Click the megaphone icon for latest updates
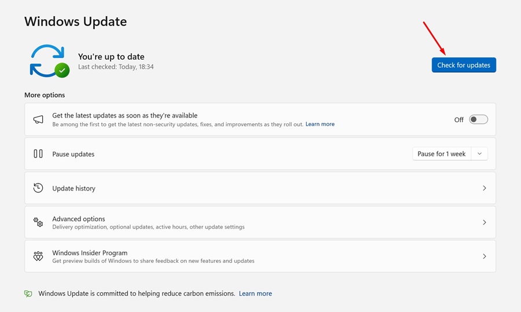 point(38,120)
